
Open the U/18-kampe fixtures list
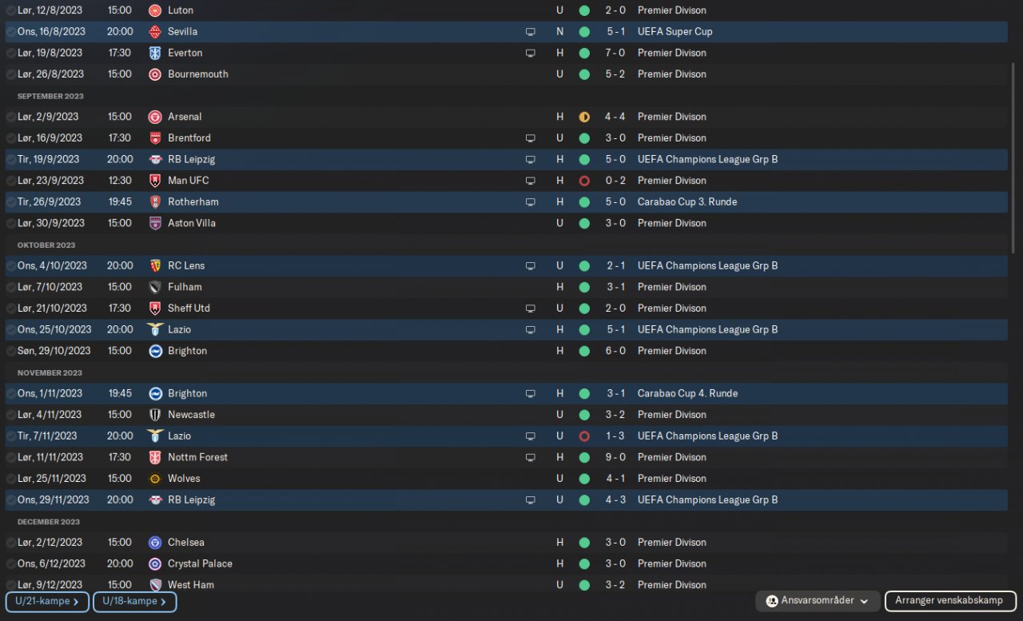point(134,602)
